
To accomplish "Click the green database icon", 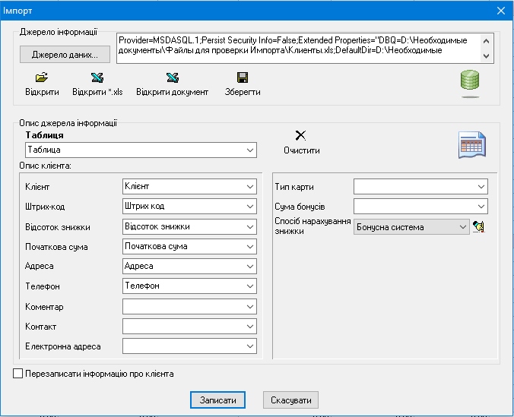I will point(469,84).
